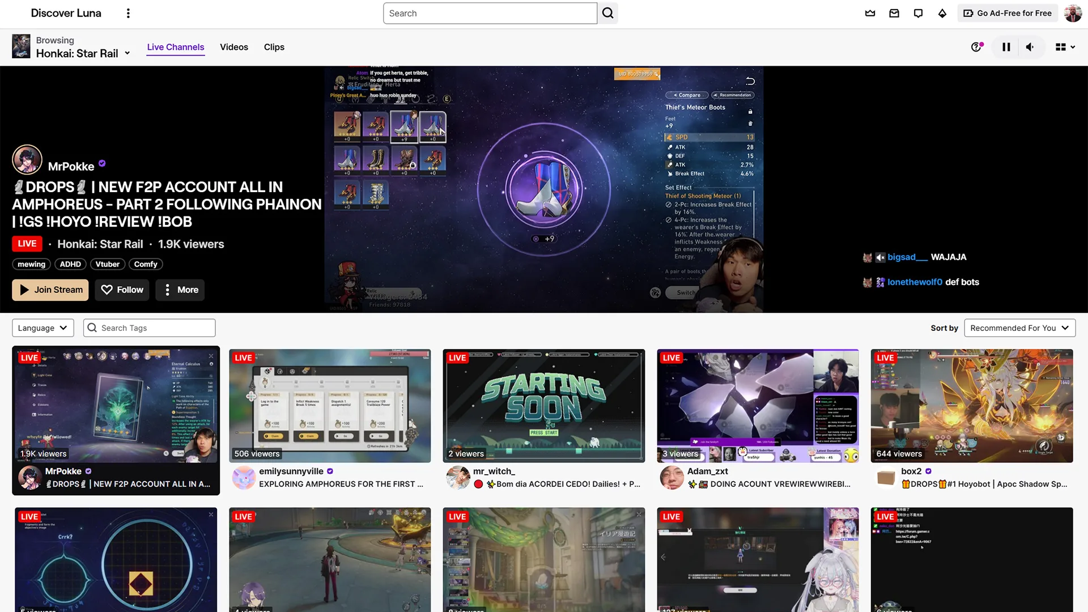Open second-row thumbnail with purple-haired character
1088x612 pixels.
330,560
